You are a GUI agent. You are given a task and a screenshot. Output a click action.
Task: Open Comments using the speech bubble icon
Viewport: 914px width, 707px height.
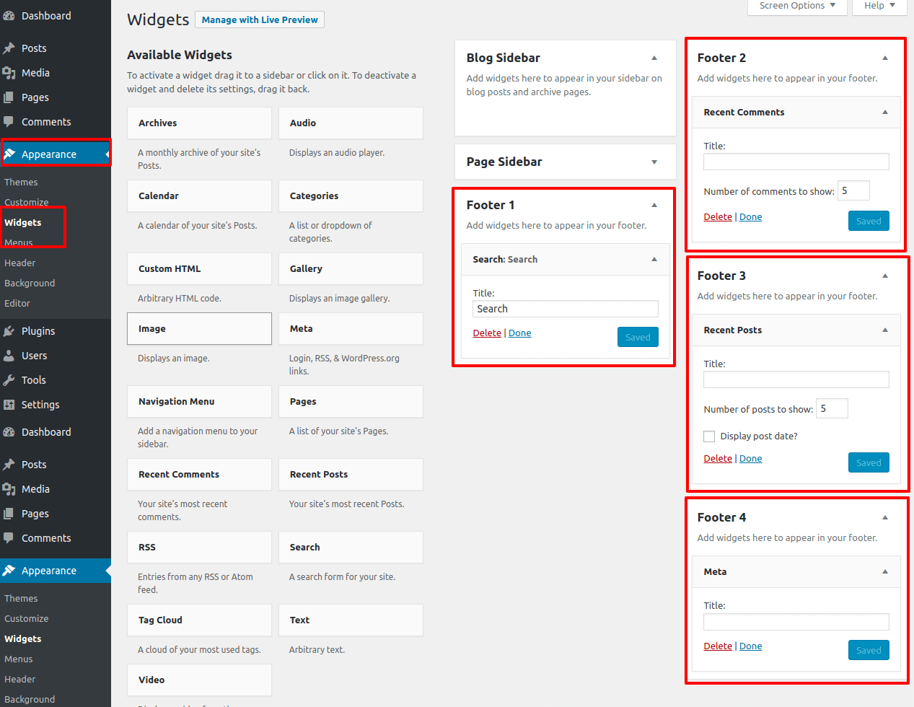(x=10, y=121)
